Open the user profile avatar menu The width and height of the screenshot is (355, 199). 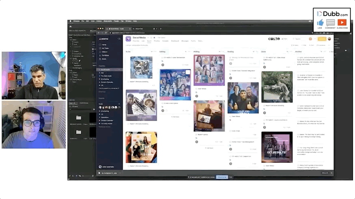pyautogui.click(x=329, y=39)
